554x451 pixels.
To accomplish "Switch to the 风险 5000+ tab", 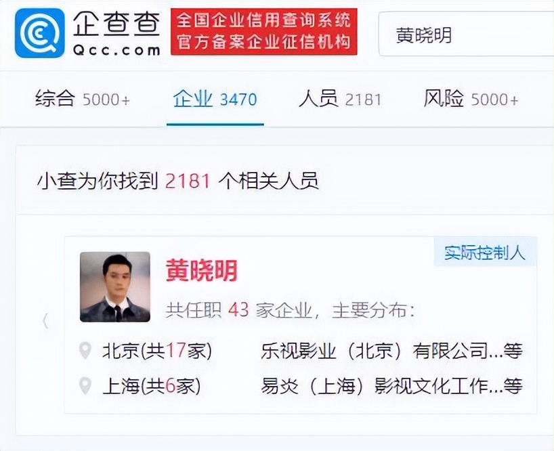I will coord(471,99).
